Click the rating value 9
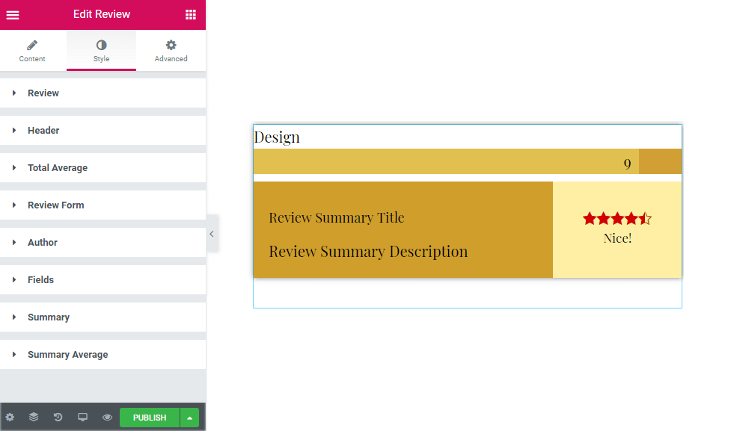Image resolution: width=731 pixels, height=431 pixels. click(x=628, y=164)
